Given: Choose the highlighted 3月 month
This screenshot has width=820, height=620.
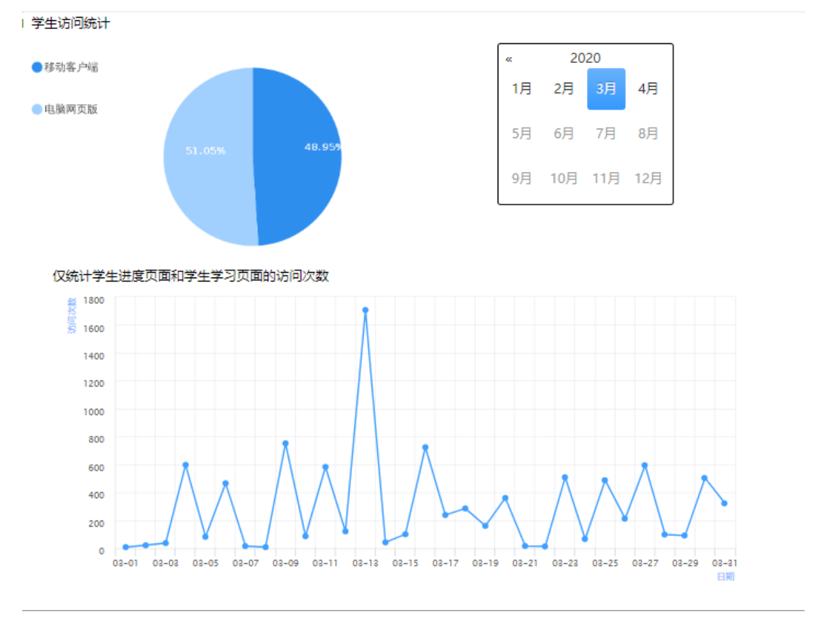Looking at the screenshot, I should point(606,89).
